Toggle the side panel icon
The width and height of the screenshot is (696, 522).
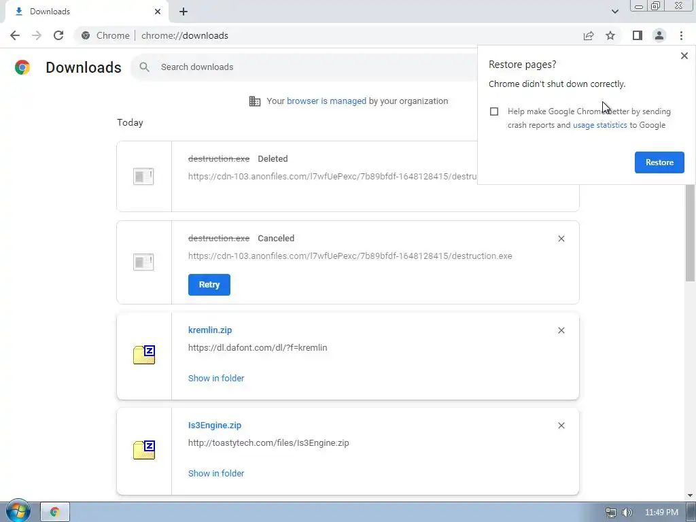click(x=638, y=35)
